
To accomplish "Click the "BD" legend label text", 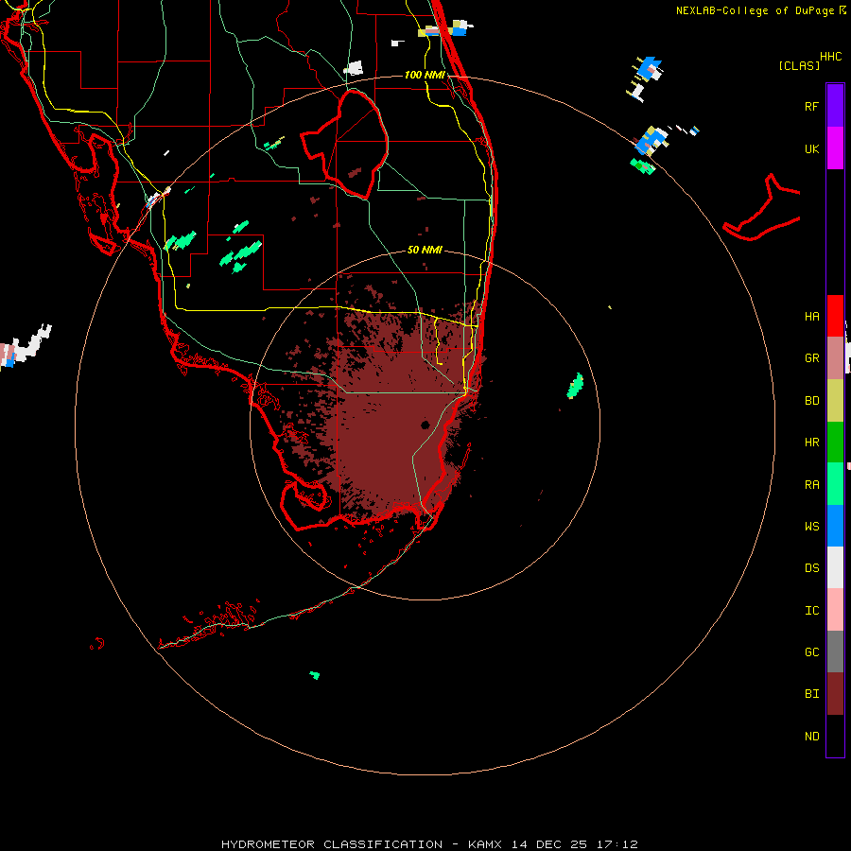I will point(811,400).
